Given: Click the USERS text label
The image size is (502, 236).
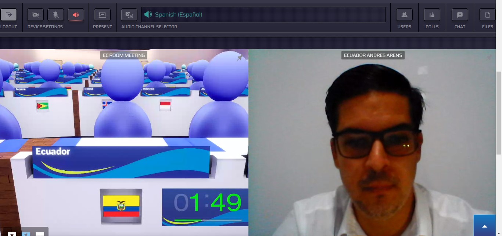Looking at the screenshot, I should pyautogui.click(x=404, y=27).
